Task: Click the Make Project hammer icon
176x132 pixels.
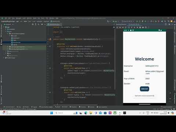Action: [x=108, y=21]
